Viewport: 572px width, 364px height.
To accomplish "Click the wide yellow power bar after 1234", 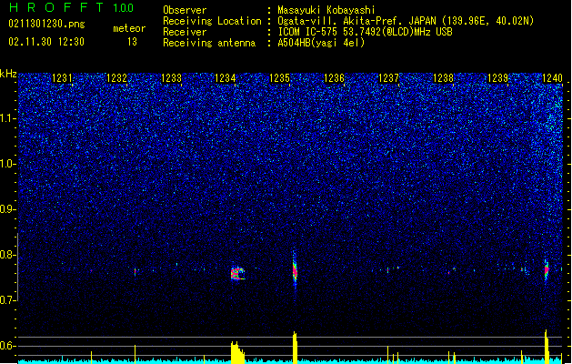I will [x=237, y=352].
